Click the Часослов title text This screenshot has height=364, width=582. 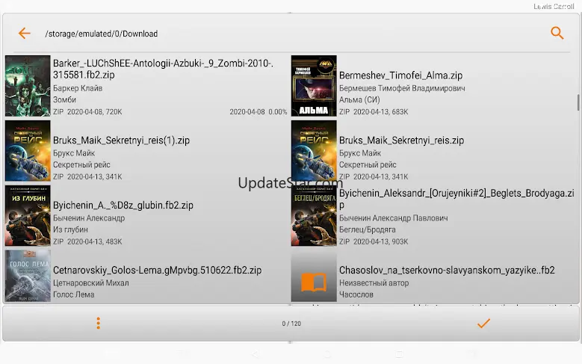[356, 294]
